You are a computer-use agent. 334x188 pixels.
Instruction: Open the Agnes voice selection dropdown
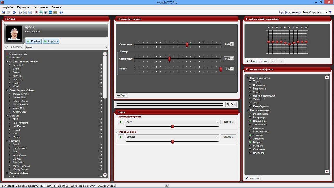point(106,47)
